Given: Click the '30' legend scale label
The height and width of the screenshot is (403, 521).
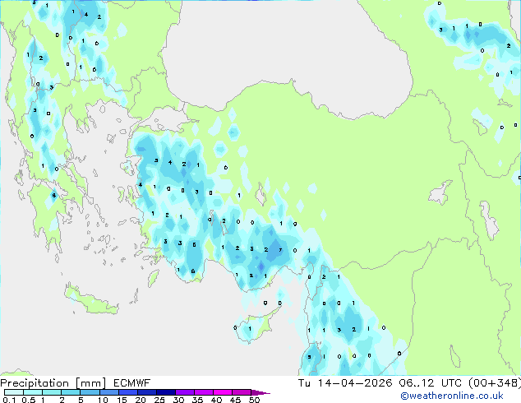Looking at the screenshot, I should tap(178, 400).
